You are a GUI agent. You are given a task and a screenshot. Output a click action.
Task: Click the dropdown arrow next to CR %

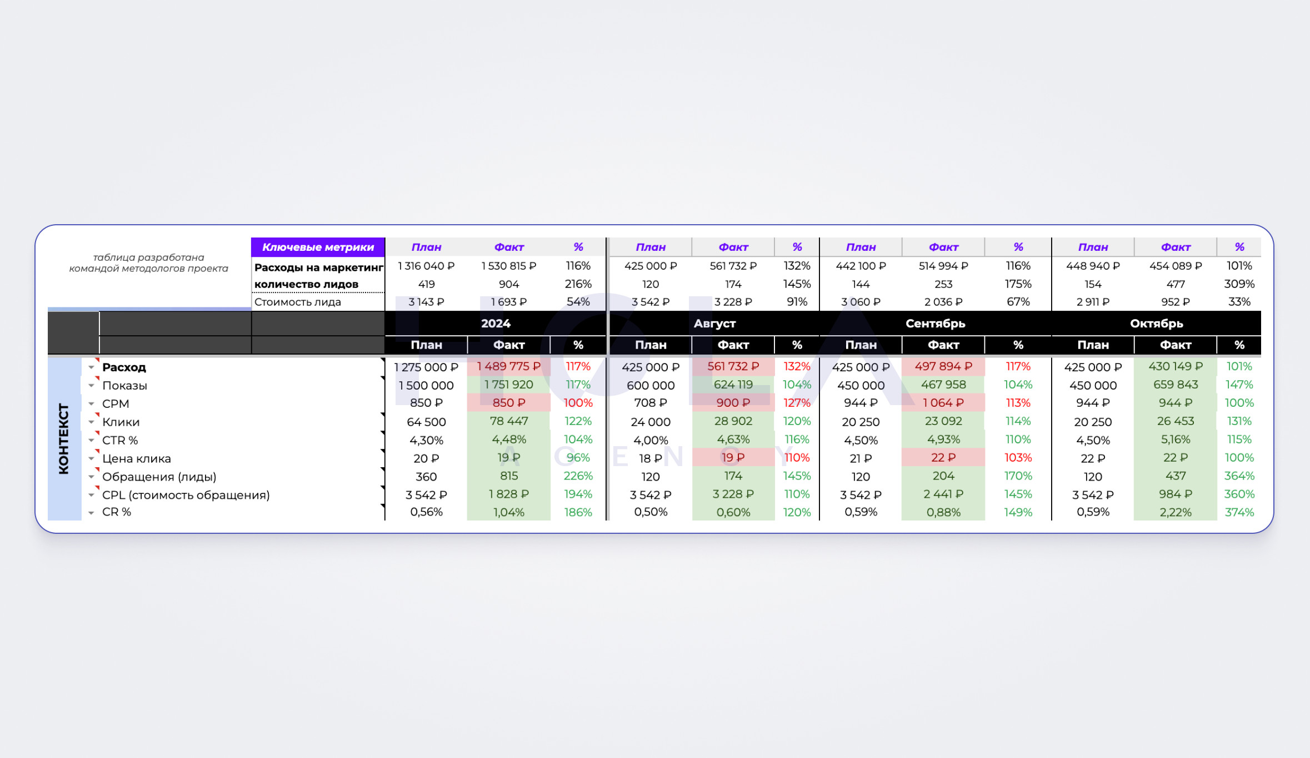(91, 513)
